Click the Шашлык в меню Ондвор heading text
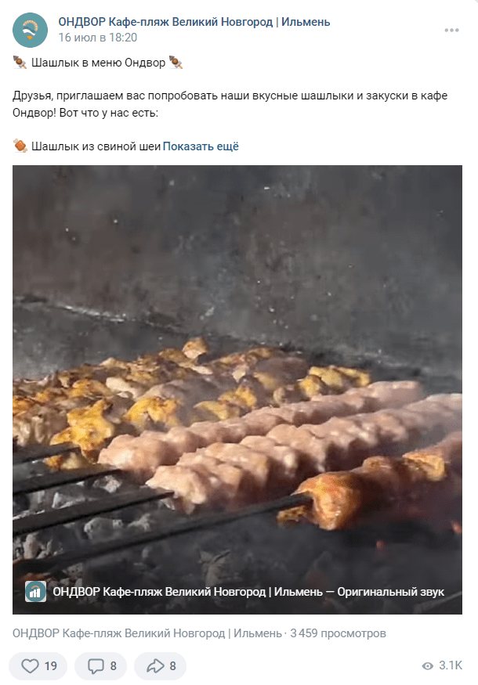This screenshot has width=478, height=685. coord(99,63)
